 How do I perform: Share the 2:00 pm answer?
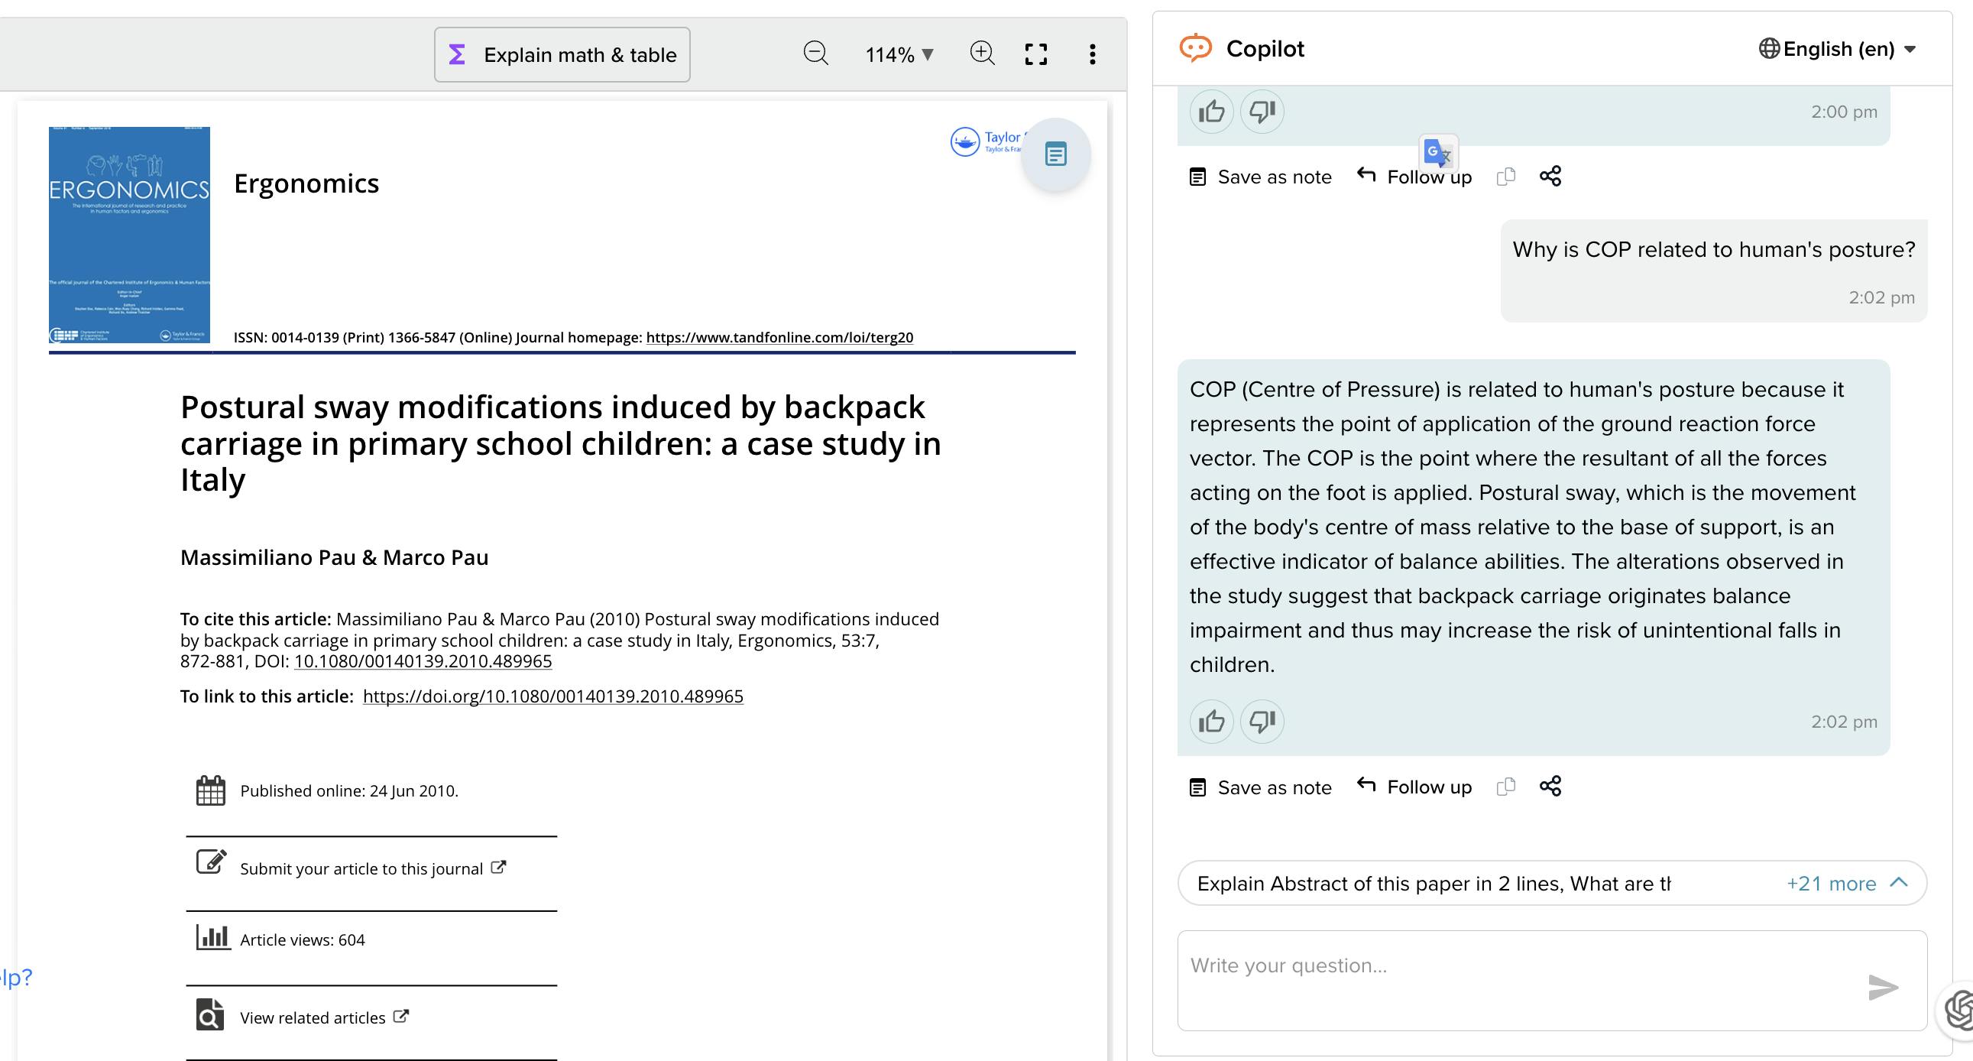[1550, 176]
